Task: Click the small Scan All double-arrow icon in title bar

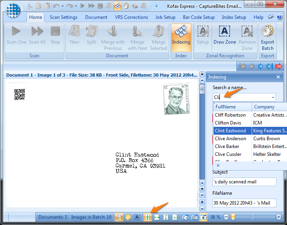Action: [x=91, y=6]
